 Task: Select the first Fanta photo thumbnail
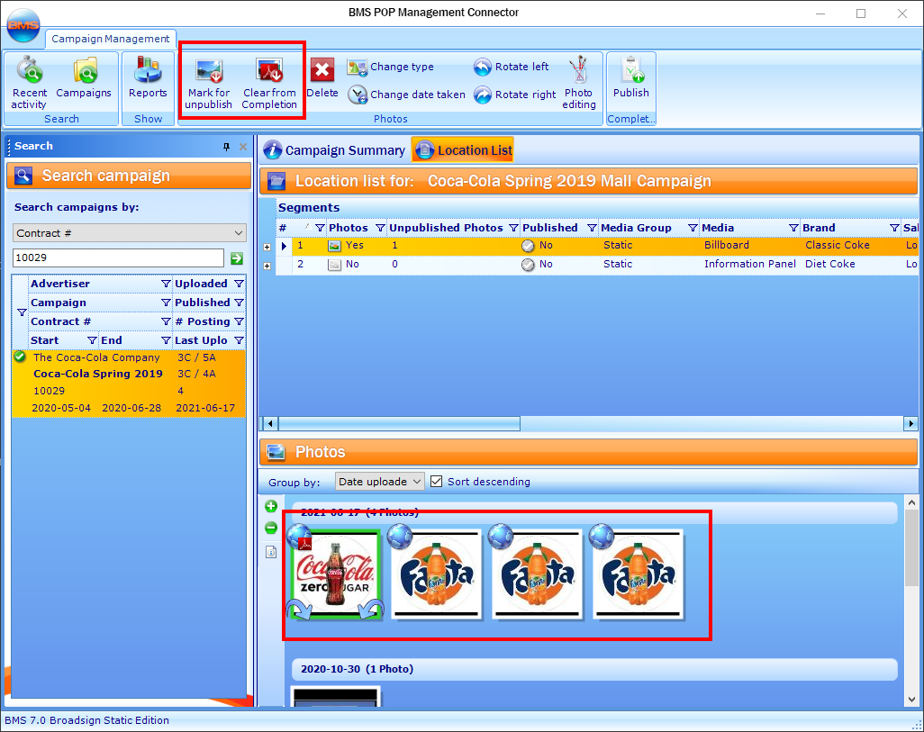(x=436, y=574)
